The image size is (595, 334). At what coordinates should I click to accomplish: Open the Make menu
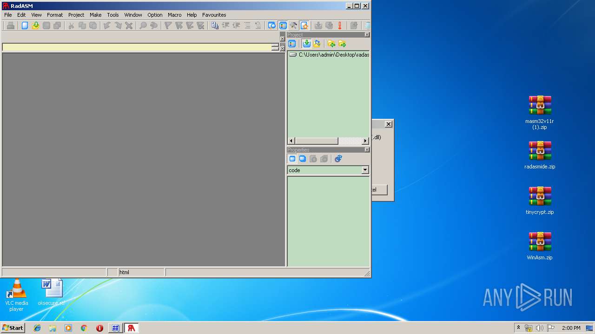(x=96, y=15)
